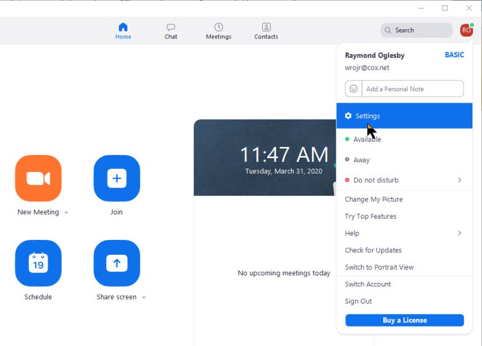The width and height of the screenshot is (482, 346).
Task: Expand the Share screen dropdown arrow
Action: pyautogui.click(x=143, y=297)
